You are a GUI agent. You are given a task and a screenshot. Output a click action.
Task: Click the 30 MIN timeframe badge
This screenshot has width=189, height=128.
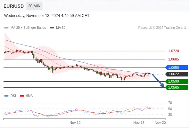click(34, 6)
